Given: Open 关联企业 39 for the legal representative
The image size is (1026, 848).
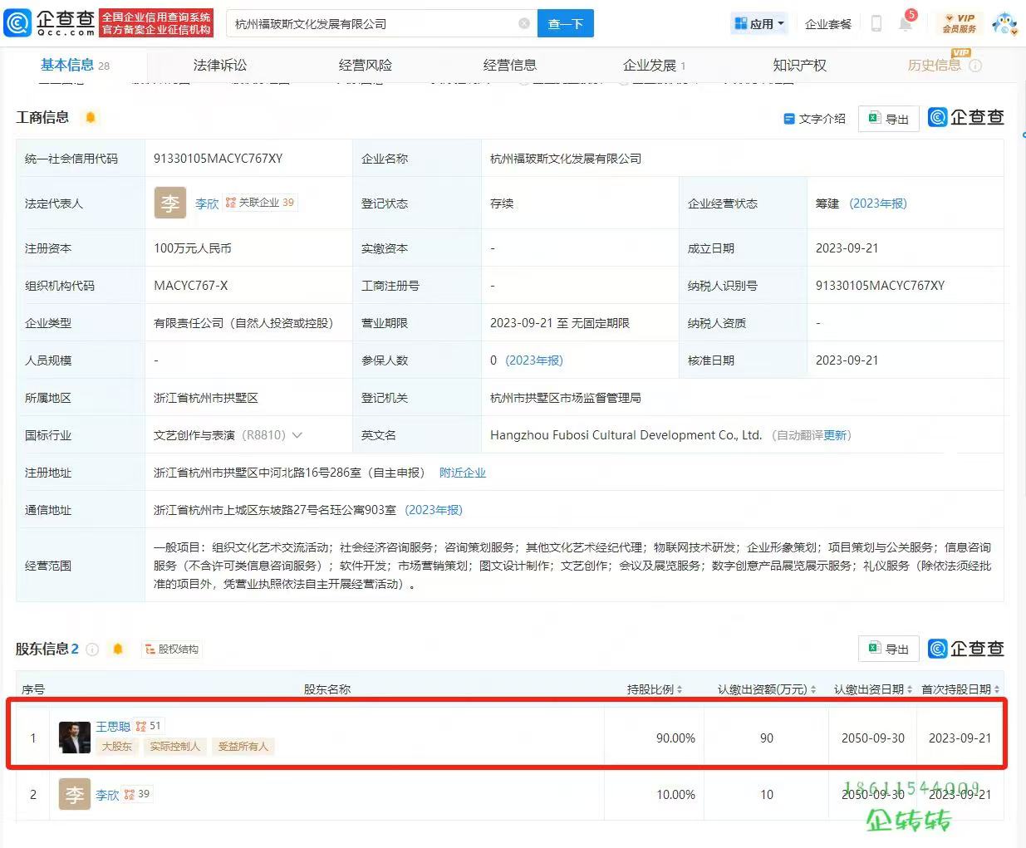Looking at the screenshot, I should pyautogui.click(x=260, y=203).
